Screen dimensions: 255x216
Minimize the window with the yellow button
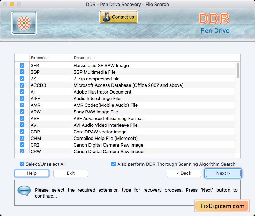tap(12, 4)
